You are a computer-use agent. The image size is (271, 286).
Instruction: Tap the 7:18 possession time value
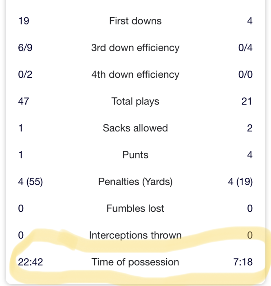pos(243,262)
